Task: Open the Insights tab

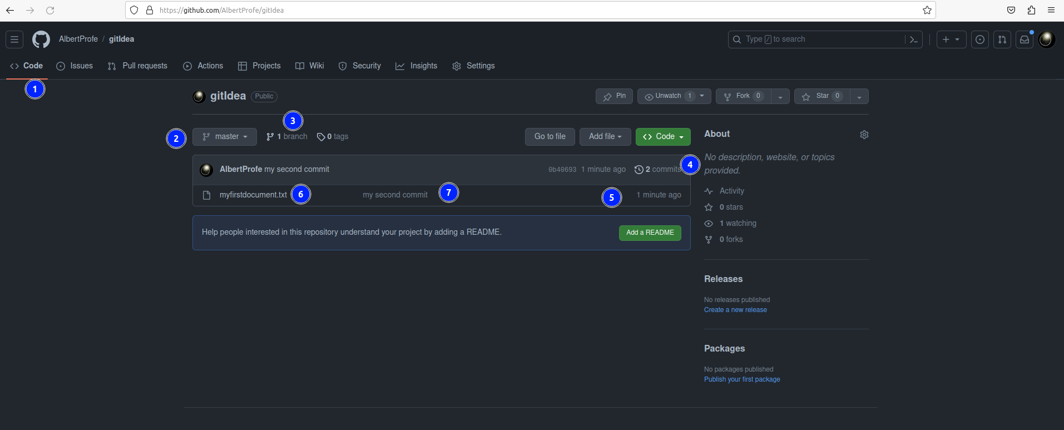Action: click(417, 66)
